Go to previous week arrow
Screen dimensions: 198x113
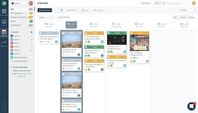click(x=49, y=17)
